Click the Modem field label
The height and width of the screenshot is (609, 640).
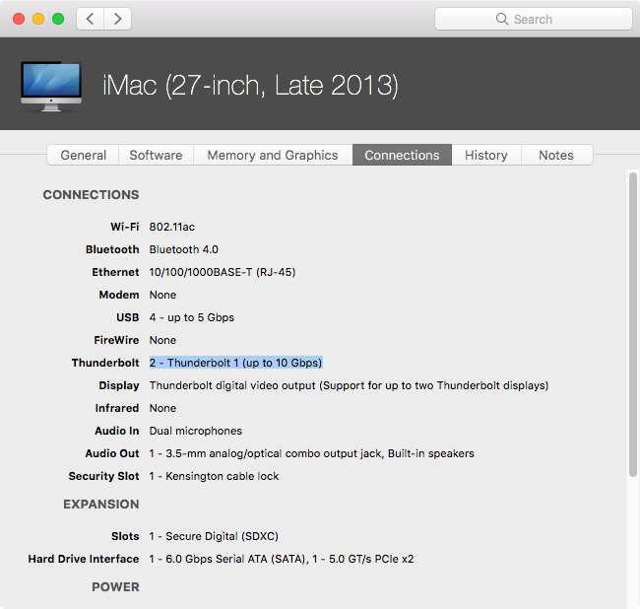pyautogui.click(x=119, y=295)
